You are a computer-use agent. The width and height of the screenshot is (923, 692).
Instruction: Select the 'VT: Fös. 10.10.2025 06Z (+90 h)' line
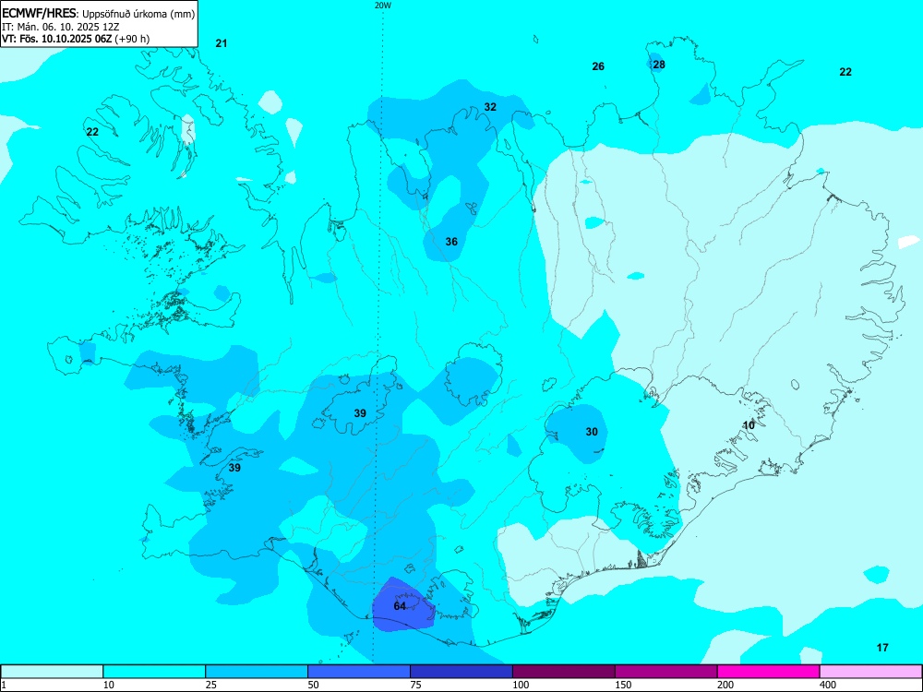tap(76, 39)
